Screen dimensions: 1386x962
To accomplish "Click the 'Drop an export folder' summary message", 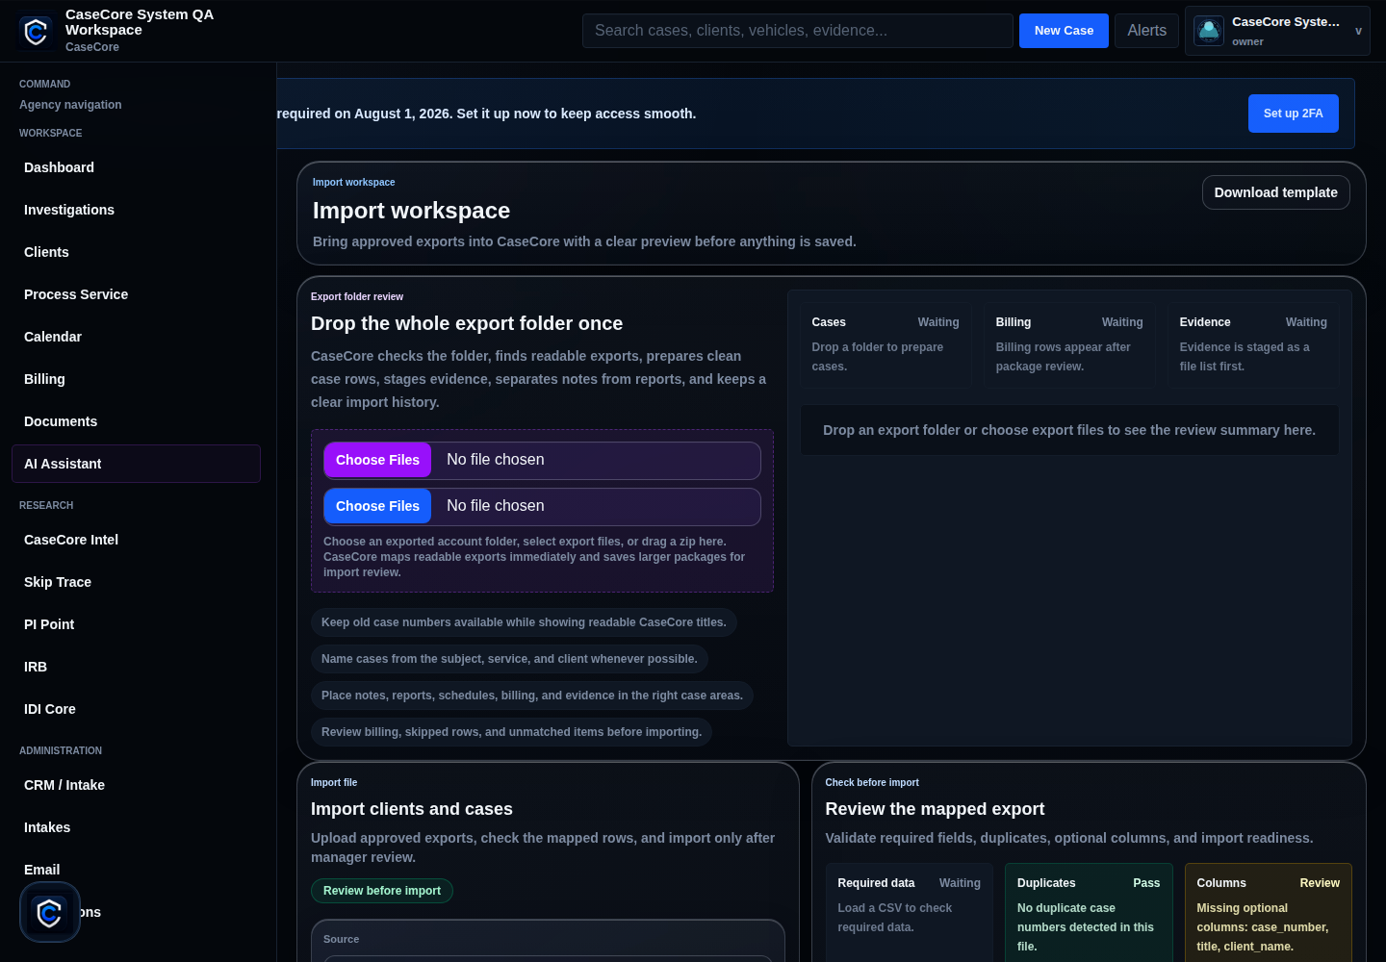I will (1069, 430).
